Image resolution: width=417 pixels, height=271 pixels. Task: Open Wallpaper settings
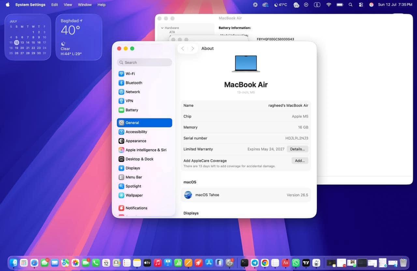pos(144,195)
